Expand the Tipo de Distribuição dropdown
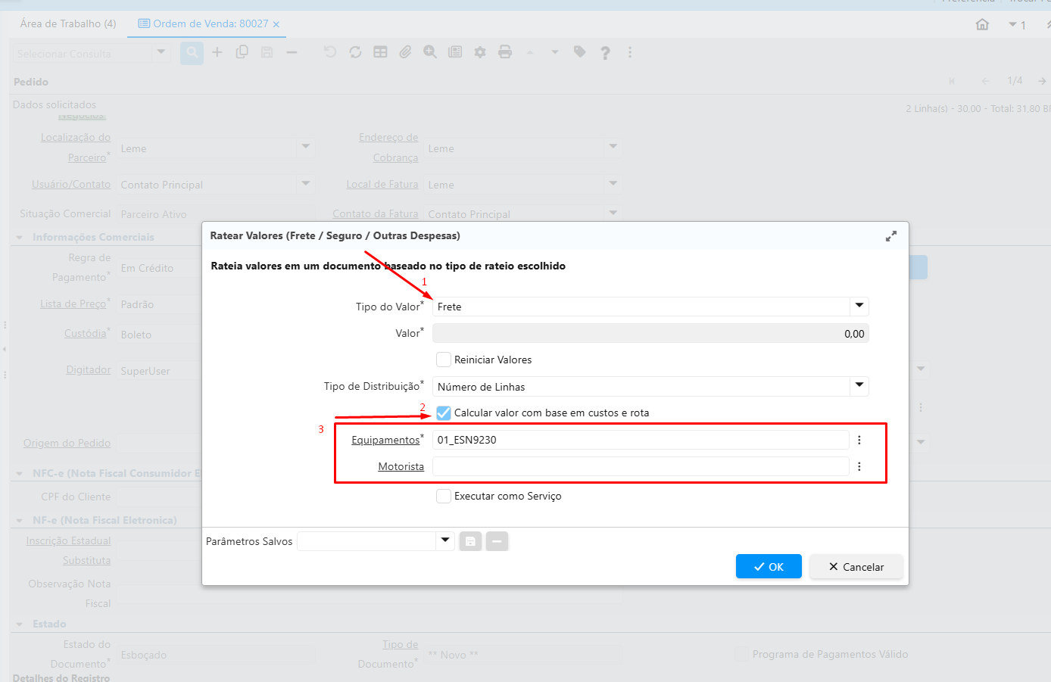The image size is (1051, 682). tap(859, 386)
